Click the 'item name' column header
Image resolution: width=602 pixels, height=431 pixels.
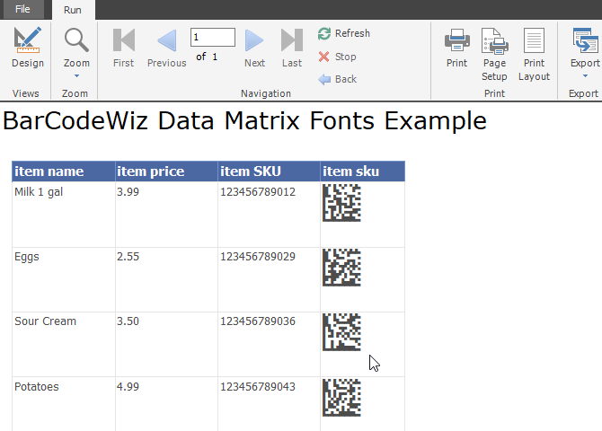pos(64,172)
